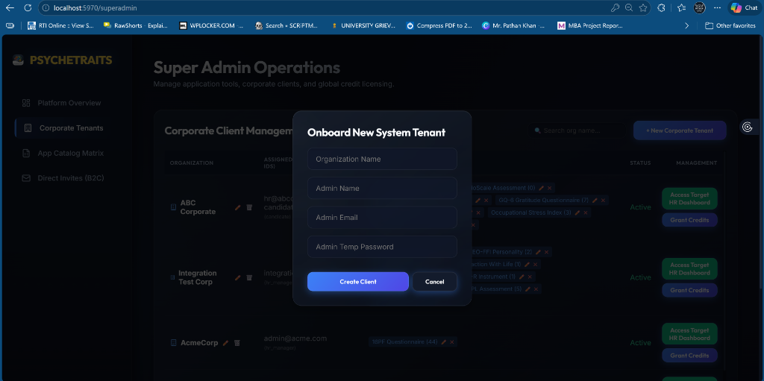Image resolution: width=764 pixels, height=381 pixels.
Task: Open the Compress PDF bookmark
Action: point(439,25)
